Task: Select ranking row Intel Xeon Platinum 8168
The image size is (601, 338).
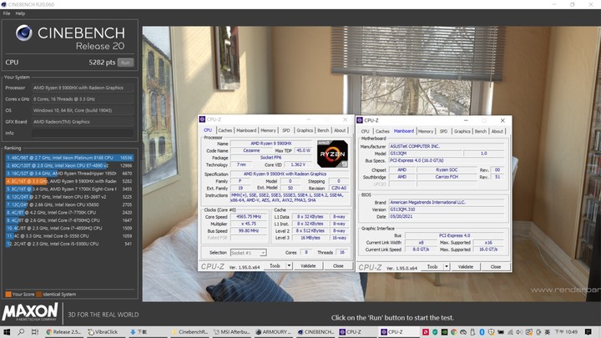Action: pos(69,158)
